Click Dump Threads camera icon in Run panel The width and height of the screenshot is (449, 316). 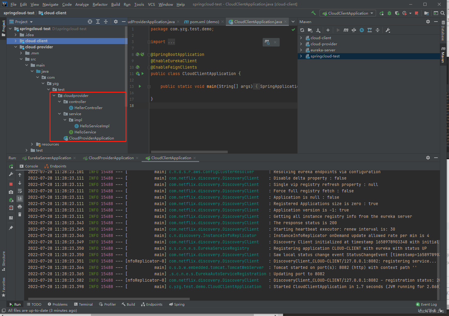[11, 192]
